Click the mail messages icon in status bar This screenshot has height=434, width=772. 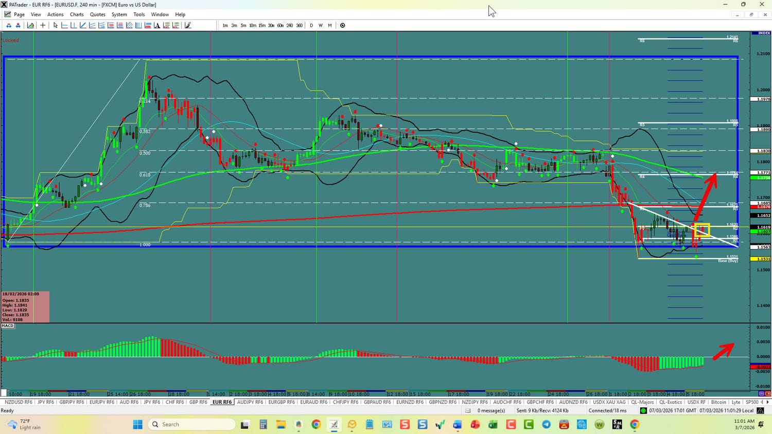467,410
